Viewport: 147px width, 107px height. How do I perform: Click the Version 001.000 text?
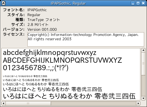(x=42, y=30)
